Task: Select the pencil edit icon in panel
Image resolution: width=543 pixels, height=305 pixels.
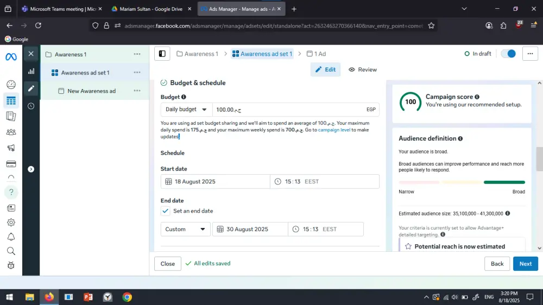Action: coord(31,88)
